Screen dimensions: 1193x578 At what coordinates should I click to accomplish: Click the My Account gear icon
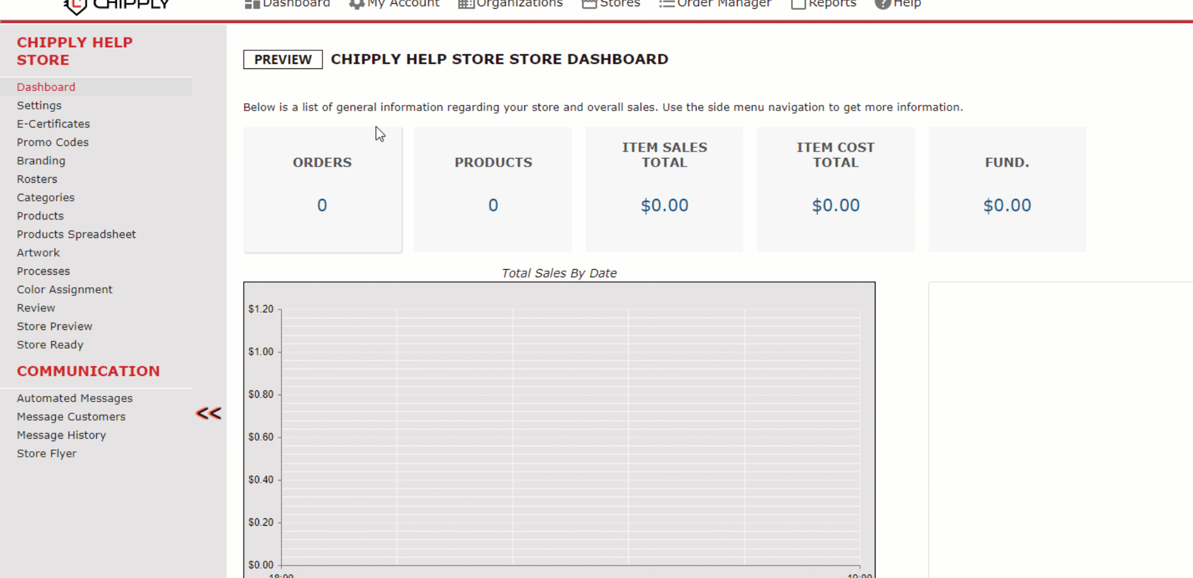coord(357,4)
